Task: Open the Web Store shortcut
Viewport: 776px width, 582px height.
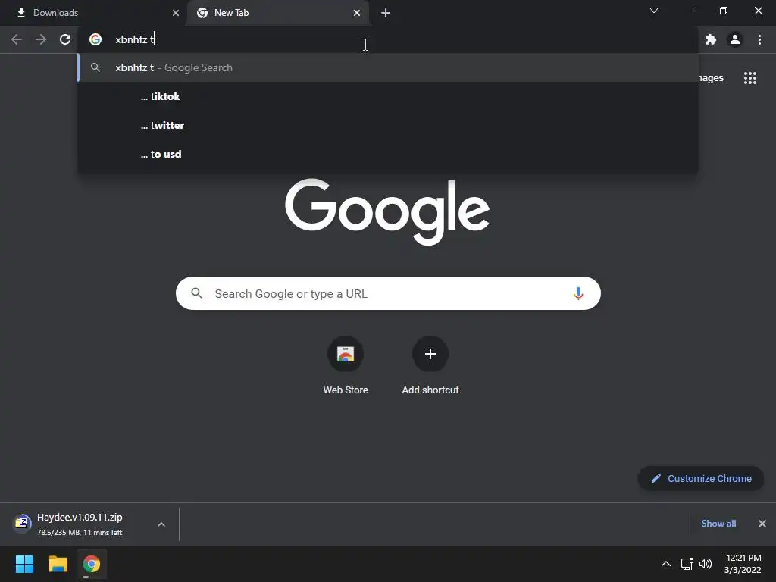Action: pos(346,365)
